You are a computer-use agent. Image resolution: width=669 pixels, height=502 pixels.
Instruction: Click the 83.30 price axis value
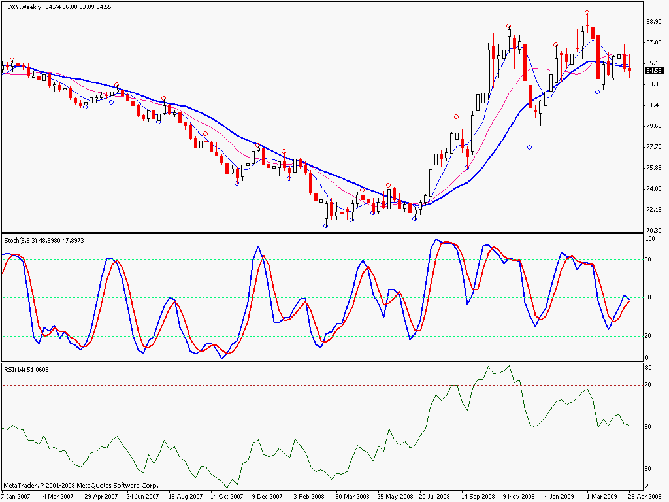654,84
